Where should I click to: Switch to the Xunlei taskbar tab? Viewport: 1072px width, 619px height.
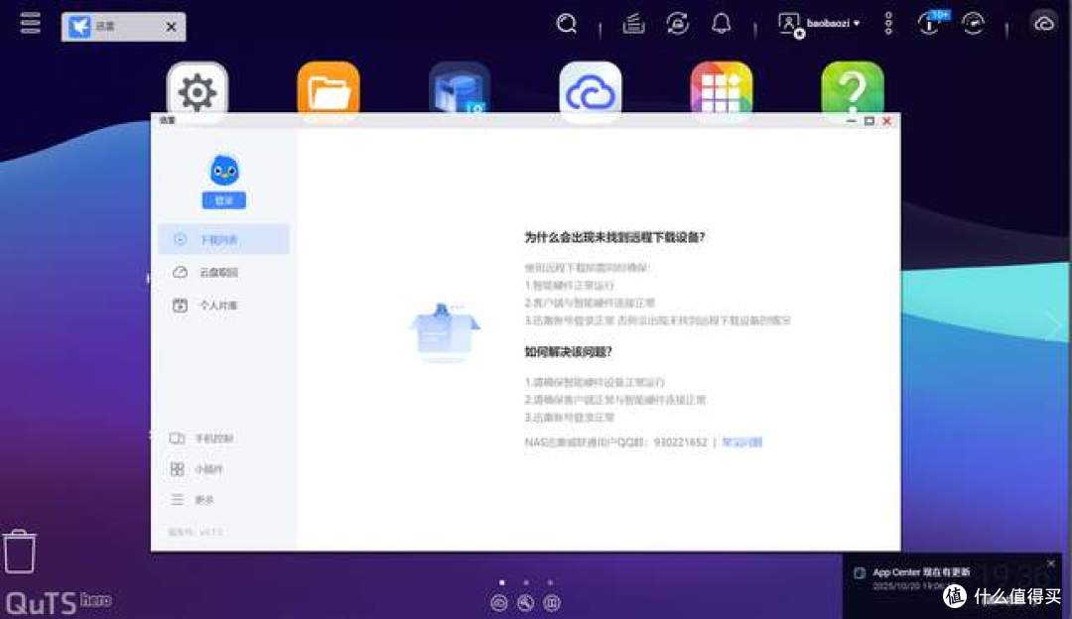tap(123, 27)
